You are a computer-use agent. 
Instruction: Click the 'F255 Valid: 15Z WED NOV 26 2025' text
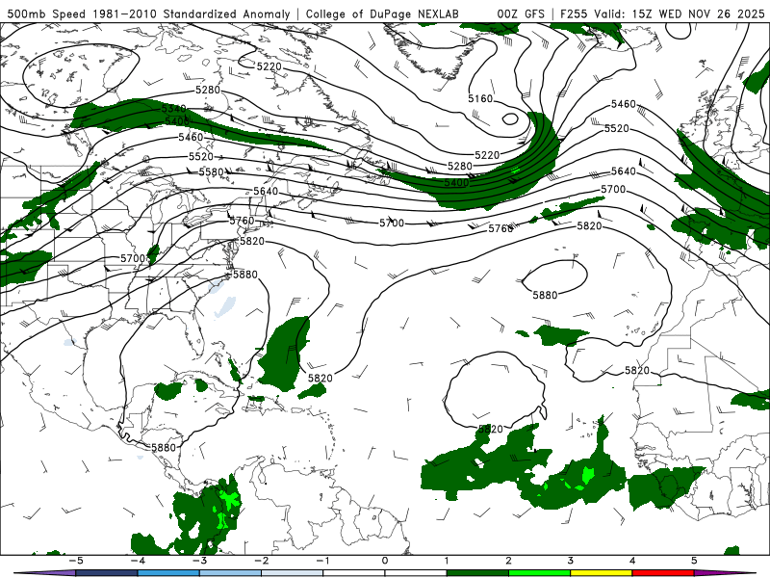(661, 13)
